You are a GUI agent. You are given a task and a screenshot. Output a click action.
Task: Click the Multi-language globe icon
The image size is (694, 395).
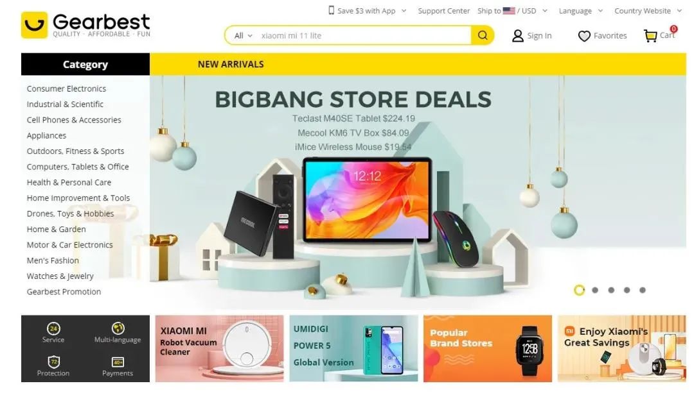[x=118, y=328]
